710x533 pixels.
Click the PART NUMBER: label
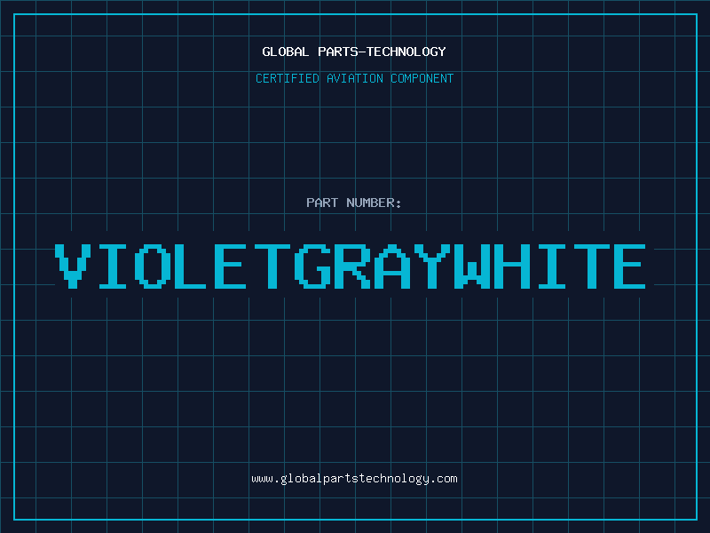354,203
